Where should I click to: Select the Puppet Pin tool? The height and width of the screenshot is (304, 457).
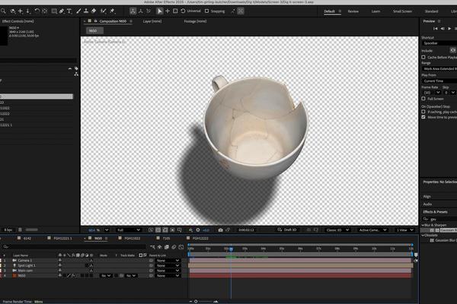point(112,11)
